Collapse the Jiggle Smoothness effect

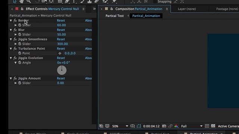point(11,39)
